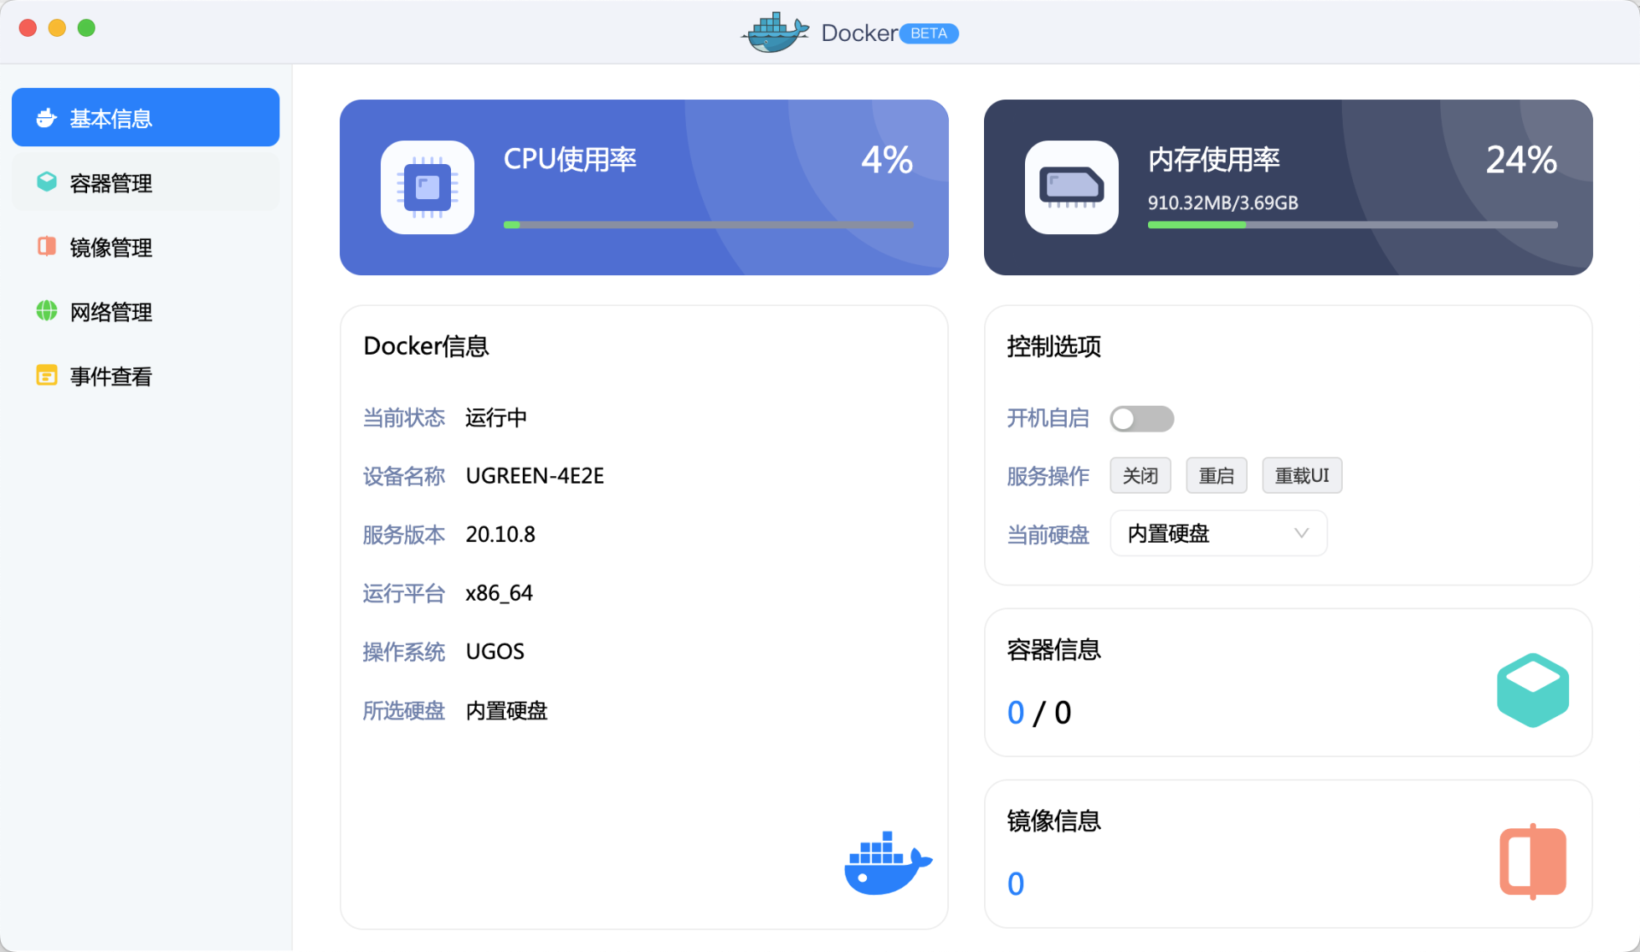Click the 重载UI button

point(1302,475)
